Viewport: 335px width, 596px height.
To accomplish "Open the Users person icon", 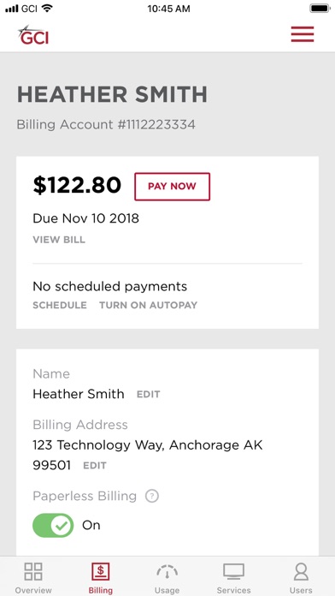I will (x=301, y=572).
